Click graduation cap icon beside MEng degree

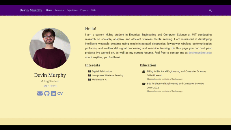coord(144,72)
